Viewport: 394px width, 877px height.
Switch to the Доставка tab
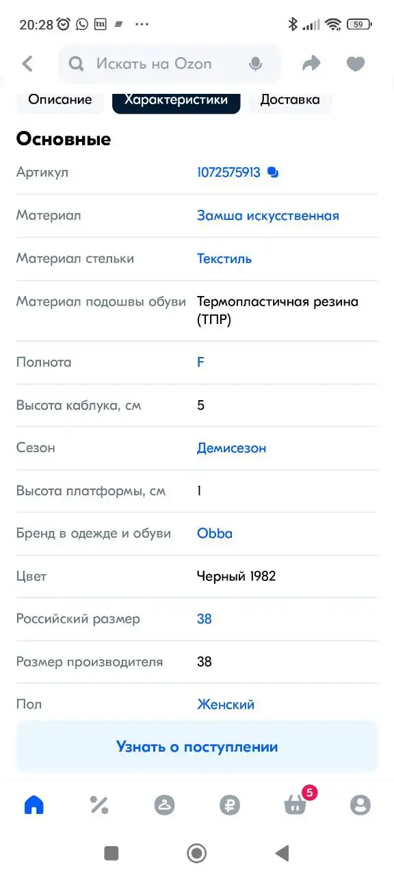(x=290, y=99)
